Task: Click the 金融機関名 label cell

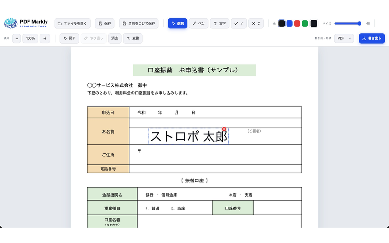Action: click(112, 195)
